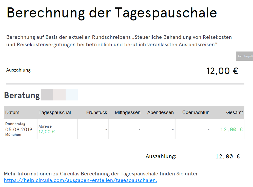The image size is (253, 187).
Task: Click the 'Zur Überprü' gray button
Action: pyautogui.click(x=245, y=56)
